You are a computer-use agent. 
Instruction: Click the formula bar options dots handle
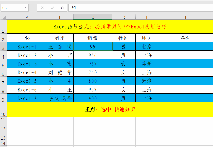[x=33, y=8]
